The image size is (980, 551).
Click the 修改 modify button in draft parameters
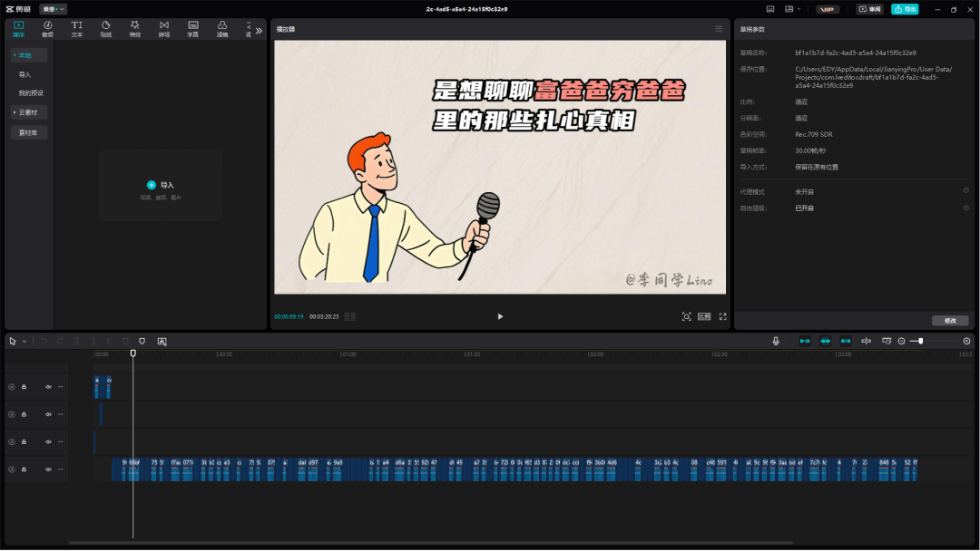tap(950, 321)
